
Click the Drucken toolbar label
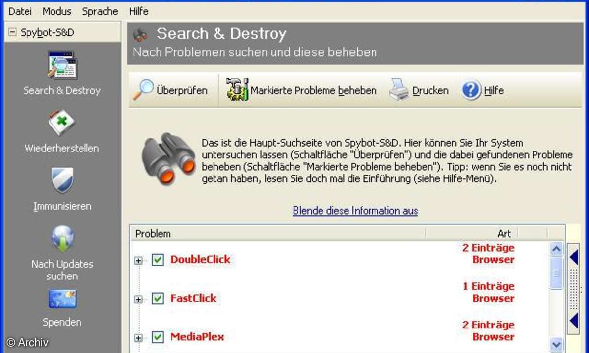point(430,91)
